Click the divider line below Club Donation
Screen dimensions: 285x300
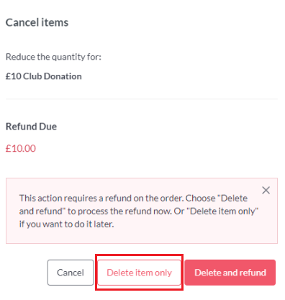click(x=142, y=99)
